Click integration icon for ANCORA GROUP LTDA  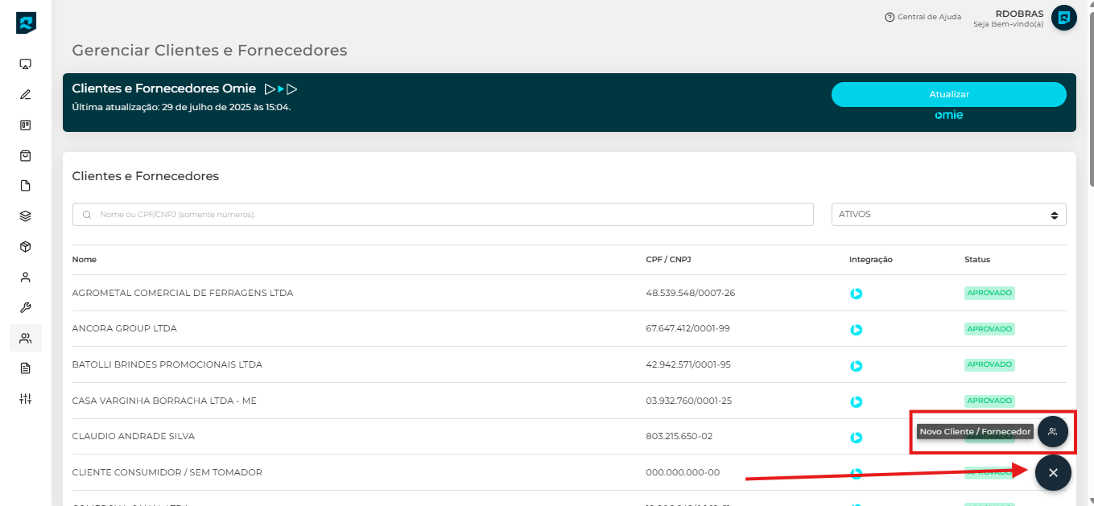[857, 330]
